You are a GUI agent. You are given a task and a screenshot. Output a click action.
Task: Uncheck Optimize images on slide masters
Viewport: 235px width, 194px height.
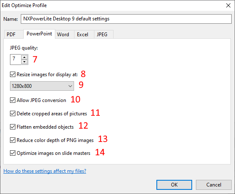[12, 153]
